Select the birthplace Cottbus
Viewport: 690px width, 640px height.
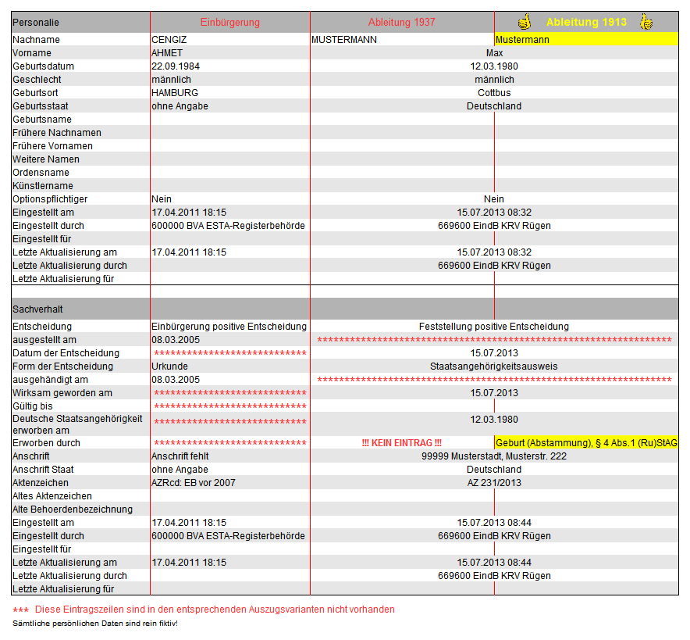click(494, 93)
